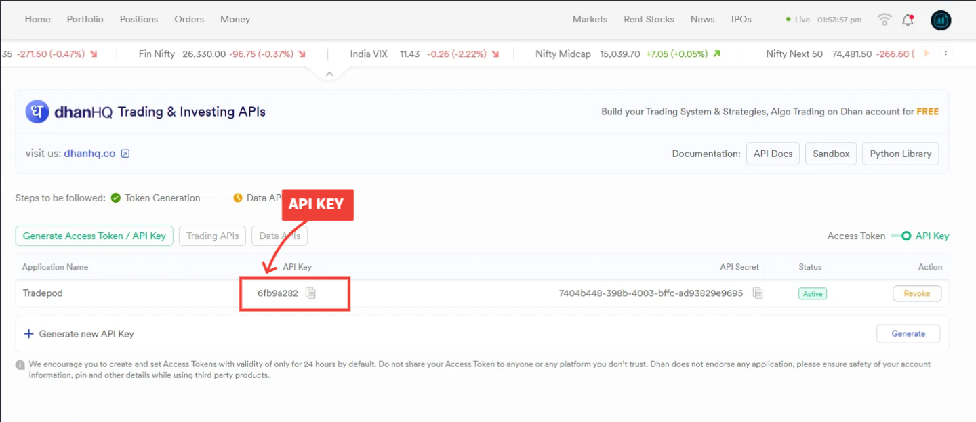This screenshot has width=976, height=422.
Task: Switch to Data APIs tab
Action: pos(280,236)
